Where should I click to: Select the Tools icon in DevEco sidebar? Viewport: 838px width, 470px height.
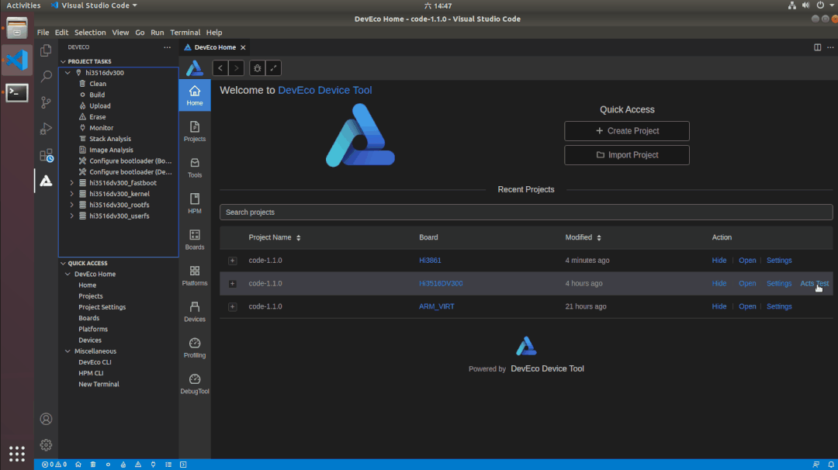click(x=194, y=165)
